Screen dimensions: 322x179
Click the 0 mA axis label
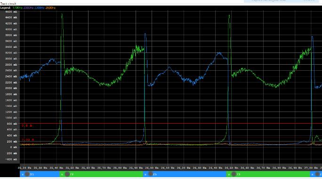14,147
